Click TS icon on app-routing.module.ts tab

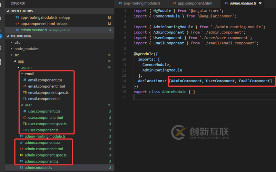120,3
